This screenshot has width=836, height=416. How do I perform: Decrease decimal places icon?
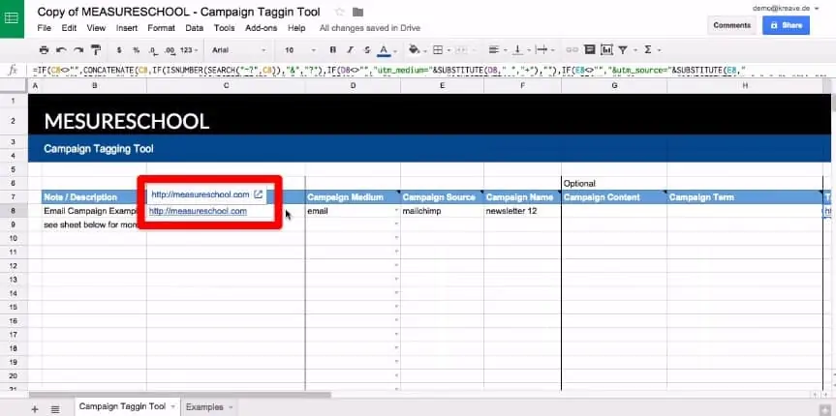[153, 50]
